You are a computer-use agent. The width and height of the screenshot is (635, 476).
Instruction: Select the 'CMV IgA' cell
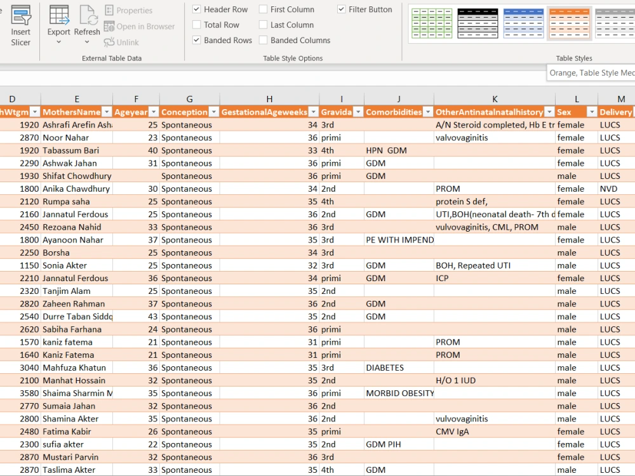pos(495,432)
